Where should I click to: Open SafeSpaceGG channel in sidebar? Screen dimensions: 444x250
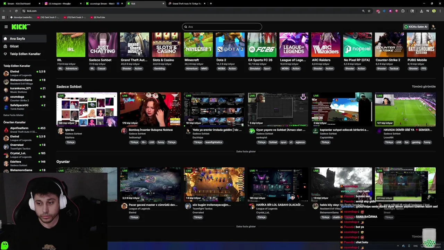coord(24,107)
